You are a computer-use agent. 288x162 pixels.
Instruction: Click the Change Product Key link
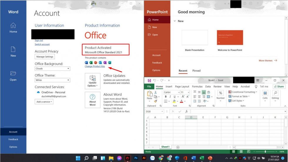click(x=95, y=67)
